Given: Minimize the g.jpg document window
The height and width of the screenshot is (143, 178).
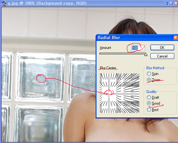Looking at the screenshot, I should tap(166, 3).
